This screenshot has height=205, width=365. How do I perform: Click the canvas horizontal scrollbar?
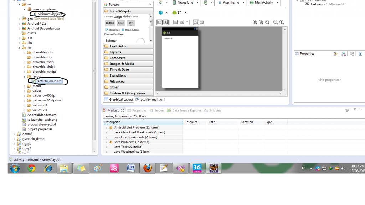pos(219,94)
